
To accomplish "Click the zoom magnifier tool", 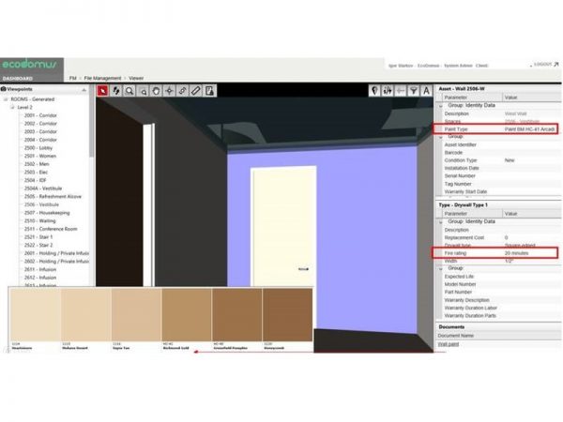I will 129,91.
